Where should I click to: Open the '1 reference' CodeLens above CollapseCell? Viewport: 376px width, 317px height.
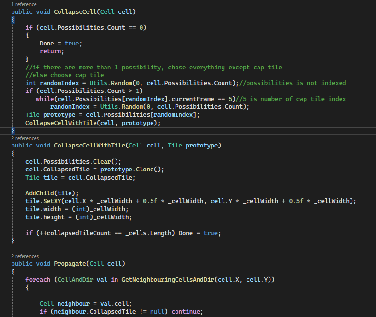(x=24, y=4)
